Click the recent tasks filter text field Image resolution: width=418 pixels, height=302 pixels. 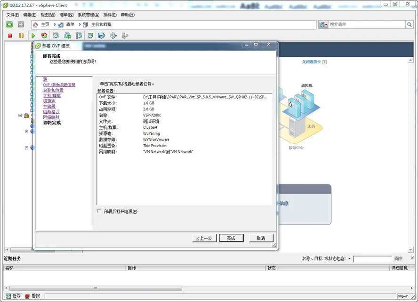(372, 259)
